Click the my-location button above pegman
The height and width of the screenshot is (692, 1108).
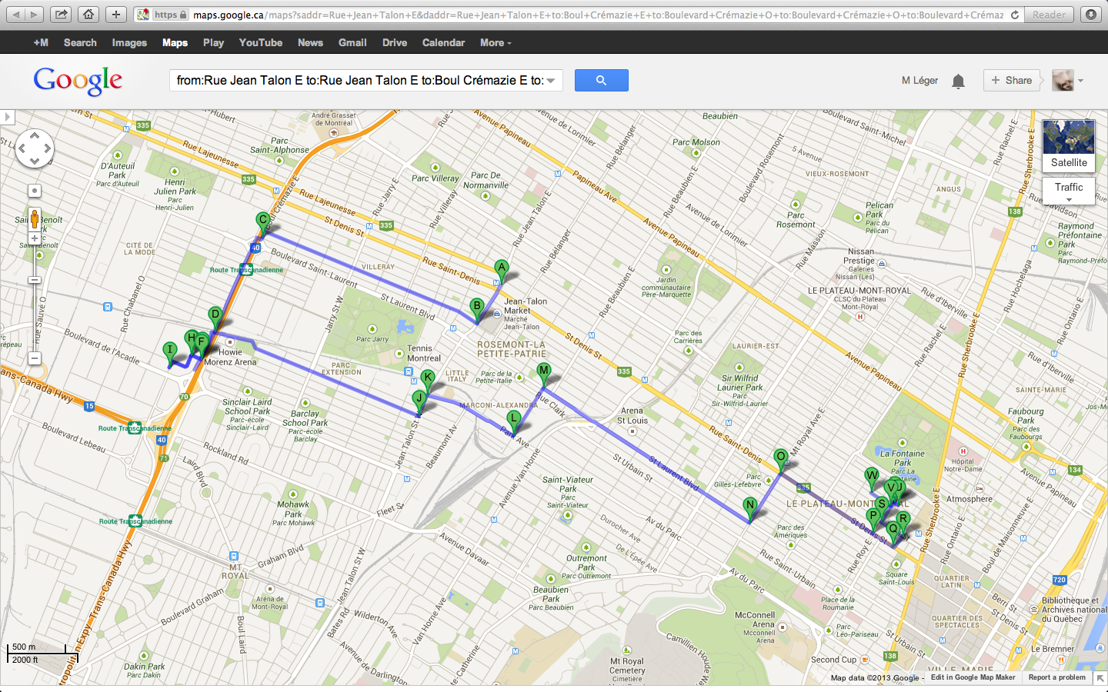coord(35,191)
